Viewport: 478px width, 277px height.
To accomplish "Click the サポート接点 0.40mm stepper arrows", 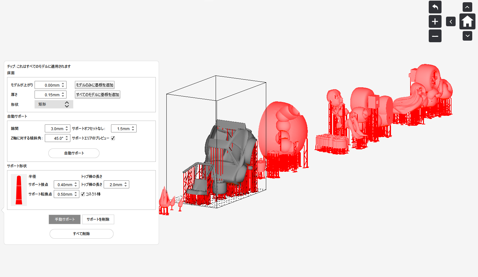I will pos(76,185).
